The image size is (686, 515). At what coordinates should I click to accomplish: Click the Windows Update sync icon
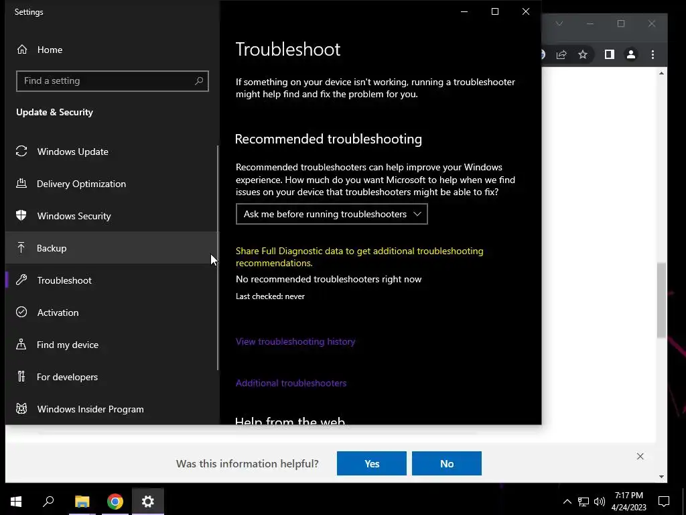pos(21,151)
